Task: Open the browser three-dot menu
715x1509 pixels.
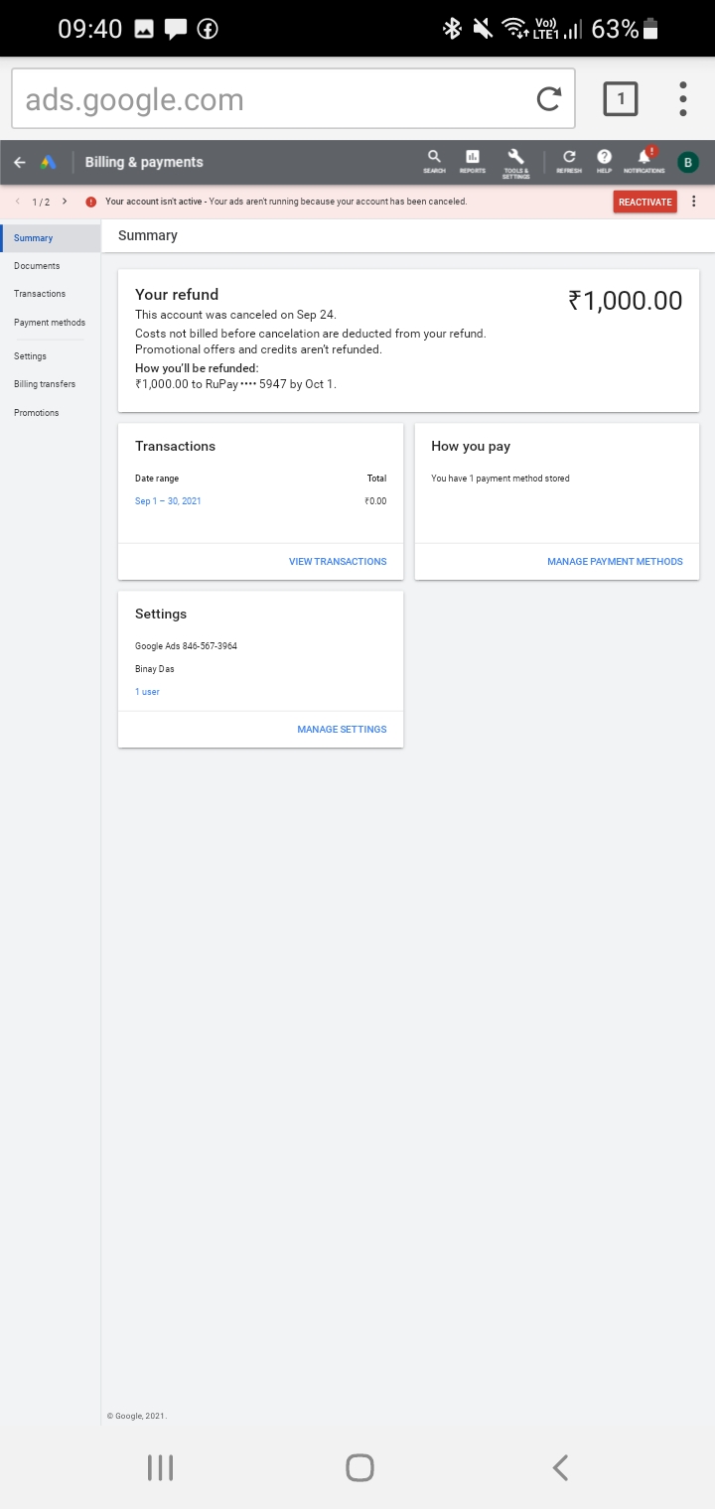Action: coord(683,99)
